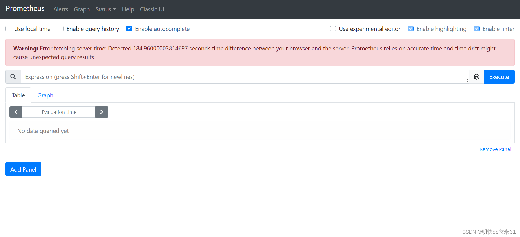The image size is (520, 237).
Task: Check Use experimental editor
Action: 333,29
